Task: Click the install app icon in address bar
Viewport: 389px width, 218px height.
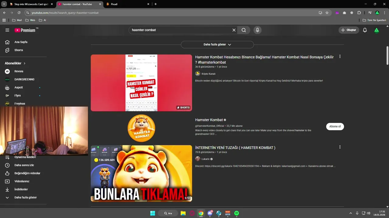Action: pos(320,13)
